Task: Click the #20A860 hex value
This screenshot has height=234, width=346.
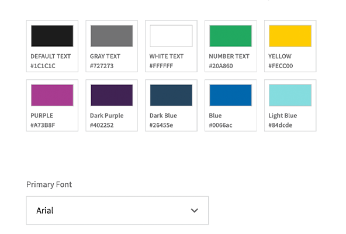Action: point(221,66)
